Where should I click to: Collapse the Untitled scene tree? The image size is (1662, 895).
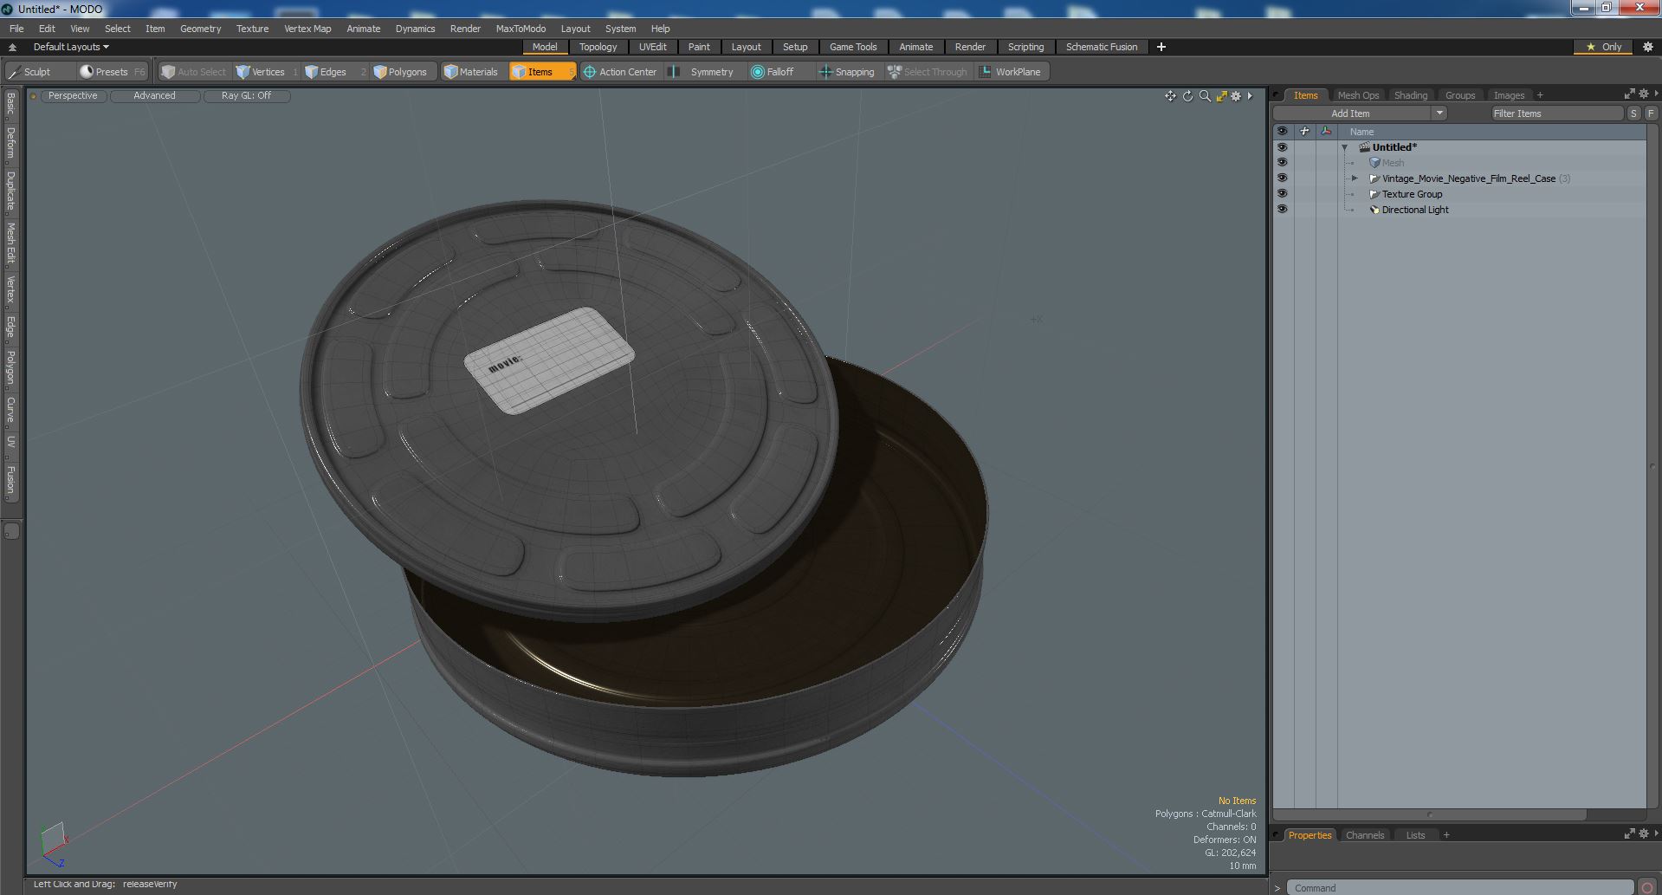[x=1345, y=148]
